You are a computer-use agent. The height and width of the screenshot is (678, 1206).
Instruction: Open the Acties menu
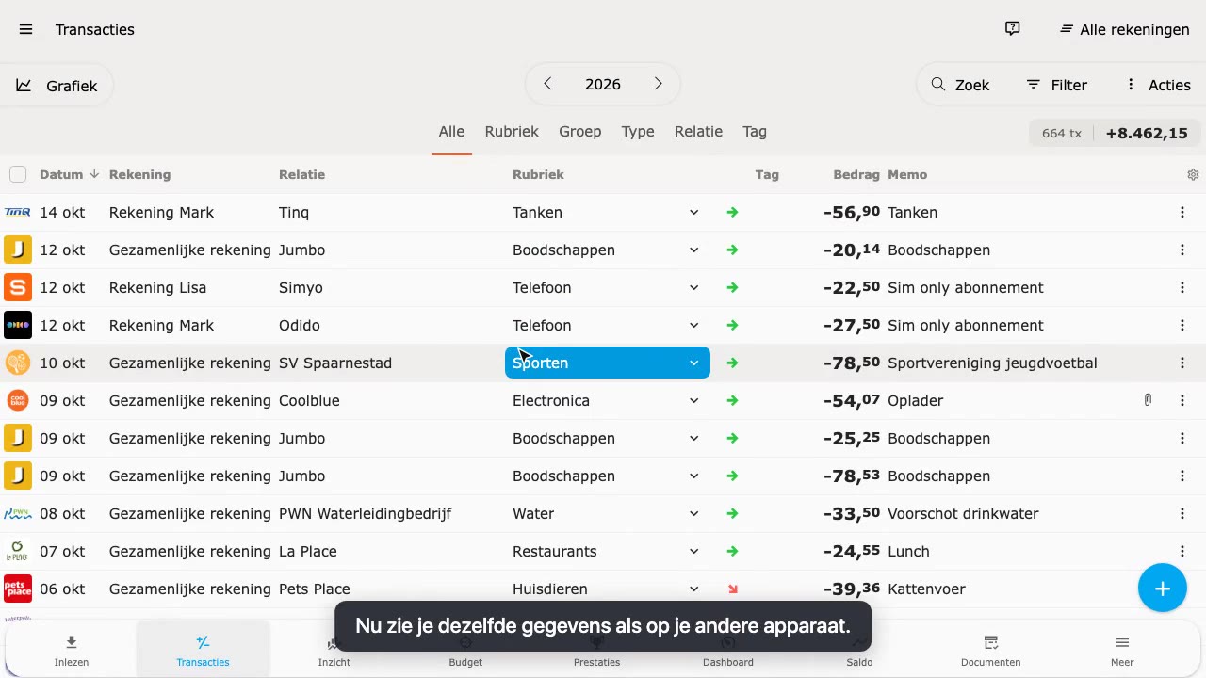[1159, 85]
